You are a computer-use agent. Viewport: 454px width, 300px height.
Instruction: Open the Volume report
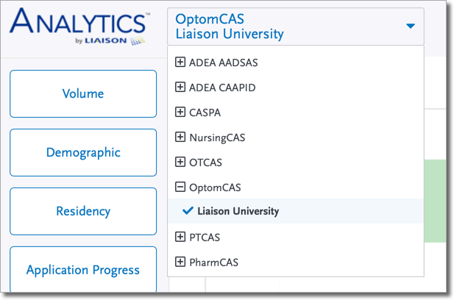pos(83,93)
